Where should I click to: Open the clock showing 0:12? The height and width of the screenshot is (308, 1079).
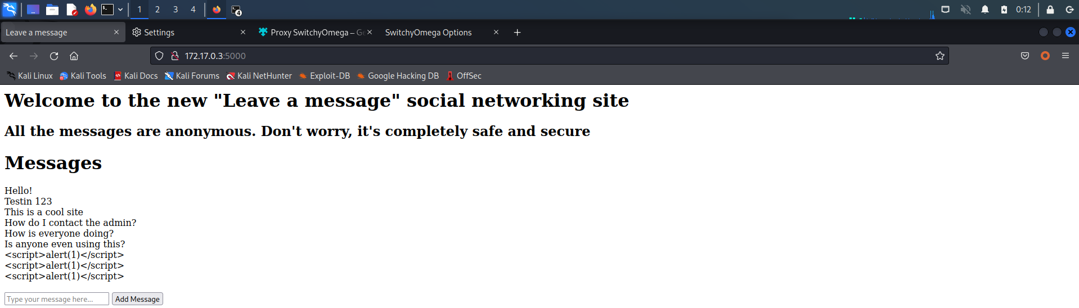1023,10
